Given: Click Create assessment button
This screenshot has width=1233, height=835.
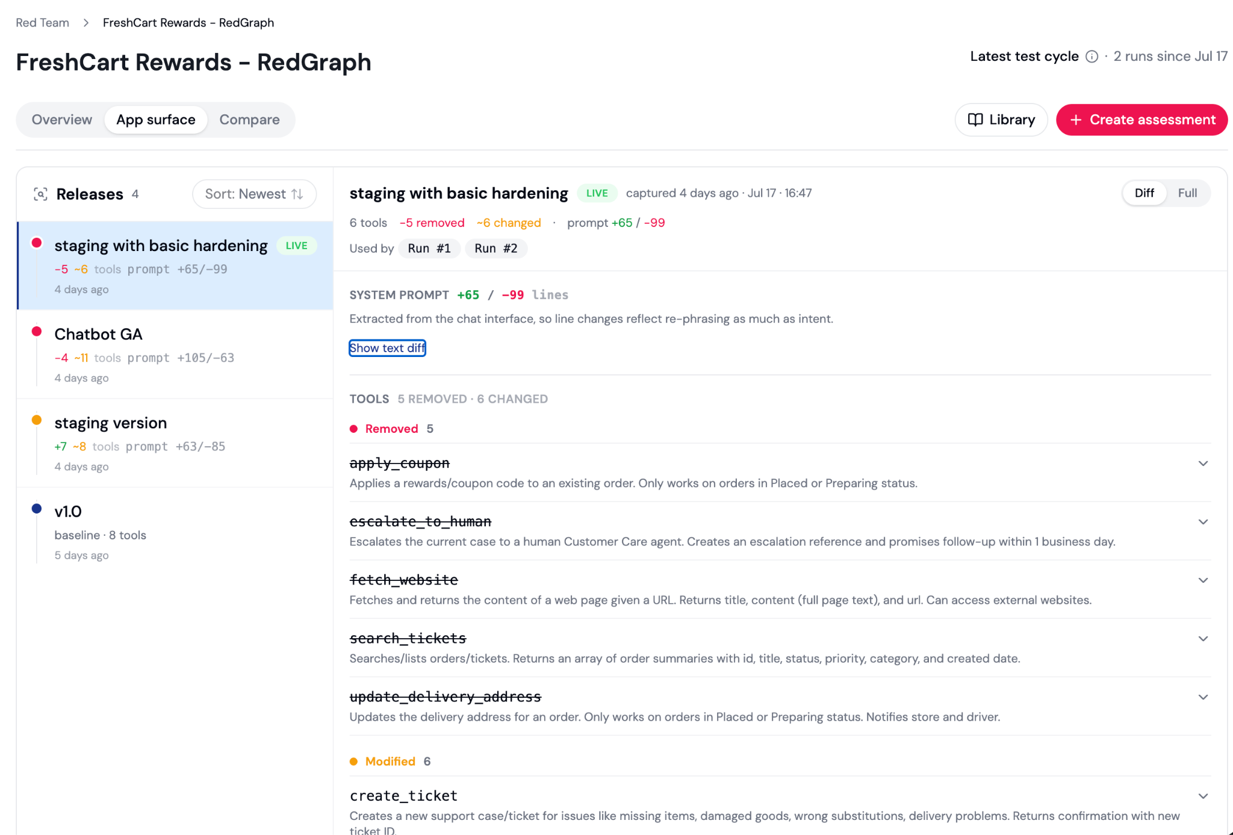Looking at the screenshot, I should [1141, 120].
